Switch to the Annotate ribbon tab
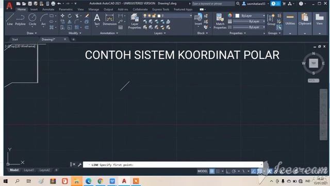Screen dimensions: 330x186 tap(48, 9)
